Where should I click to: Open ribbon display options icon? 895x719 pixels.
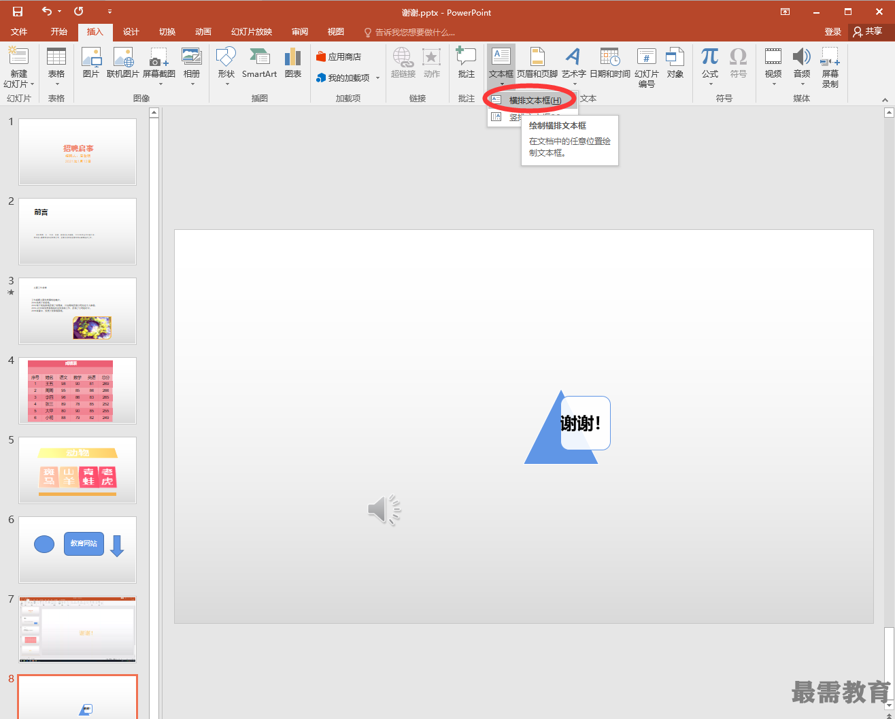[786, 12]
